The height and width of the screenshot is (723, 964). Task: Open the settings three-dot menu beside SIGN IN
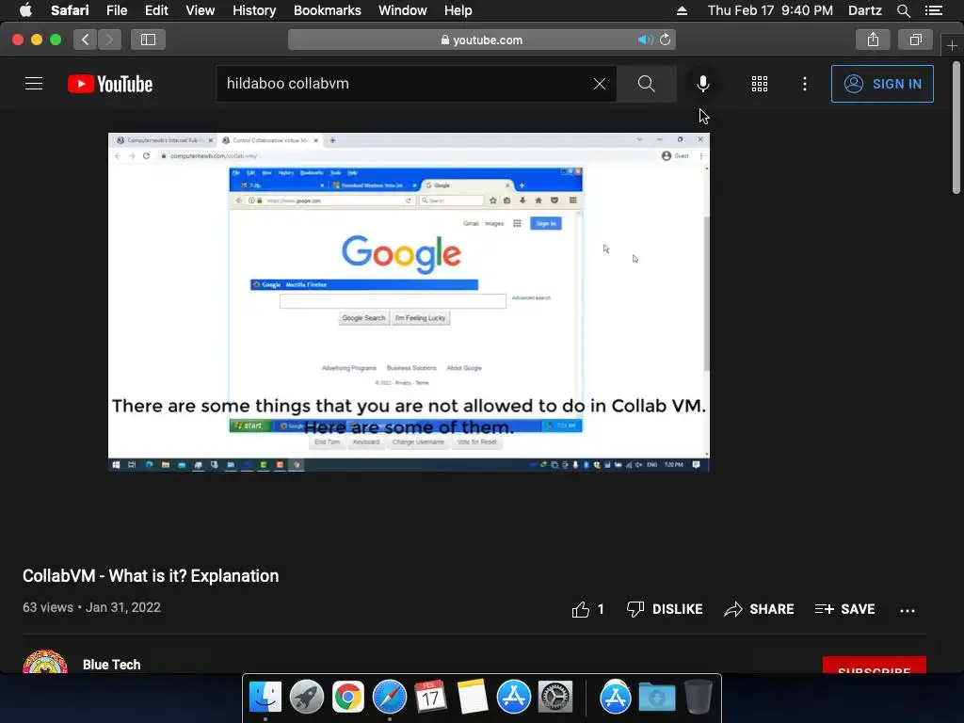point(805,84)
